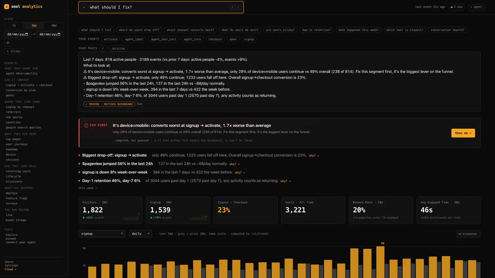Open the lifecycle report
Viewport: 495px width, 278px height.
[x=13, y=177]
